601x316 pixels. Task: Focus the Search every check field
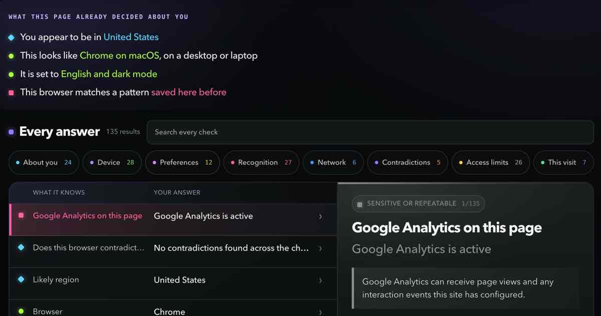coord(370,132)
